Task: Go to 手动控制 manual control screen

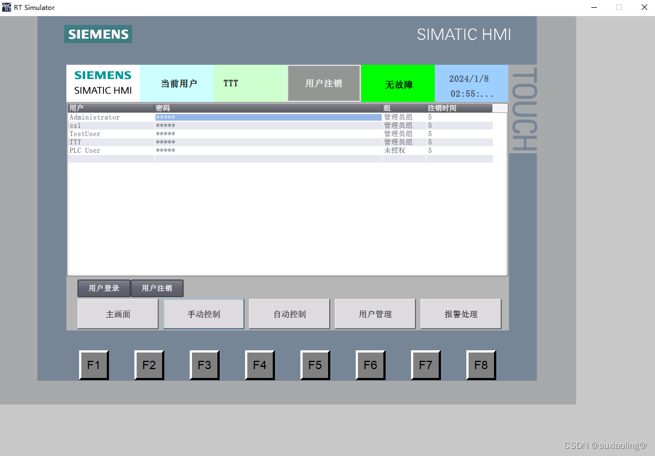Action: (x=204, y=314)
